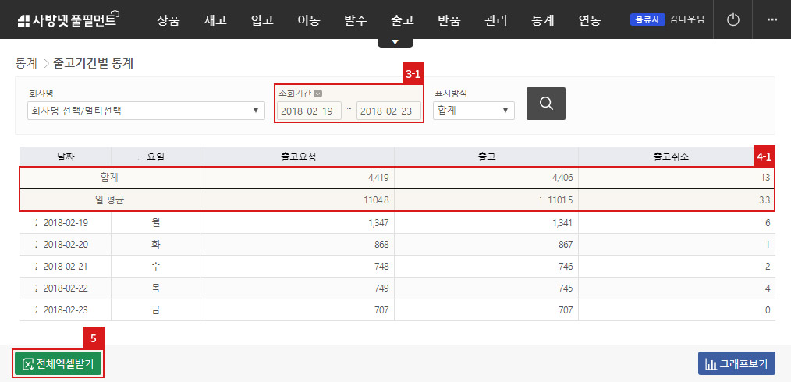Open the 통계 menu
Screen dimensions: 791x382
point(543,20)
